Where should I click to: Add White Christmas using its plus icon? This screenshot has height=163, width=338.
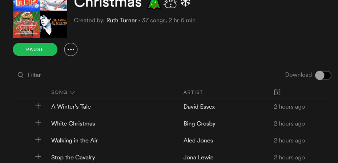38,123
